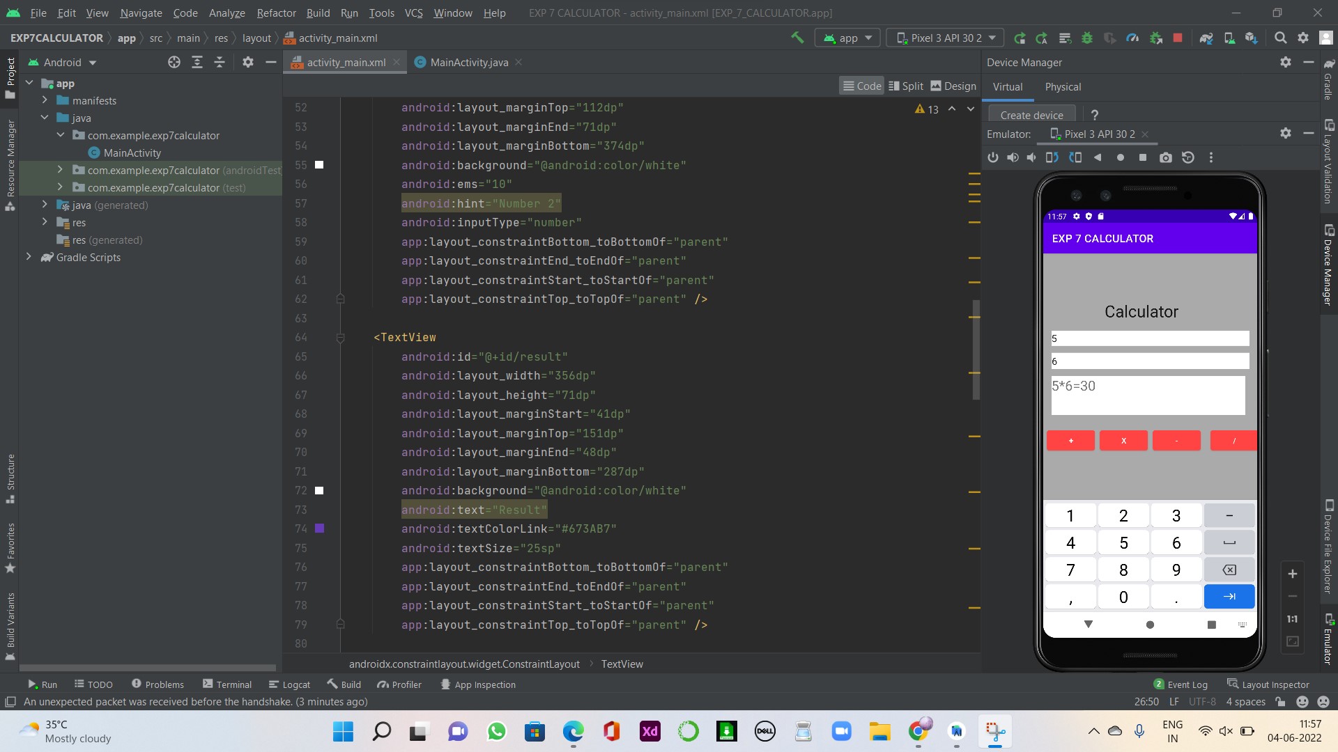Click the purple color swatch in gutter
The width and height of the screenshot is (1338, 752).
pyautogui.click(x=319, y=528)
